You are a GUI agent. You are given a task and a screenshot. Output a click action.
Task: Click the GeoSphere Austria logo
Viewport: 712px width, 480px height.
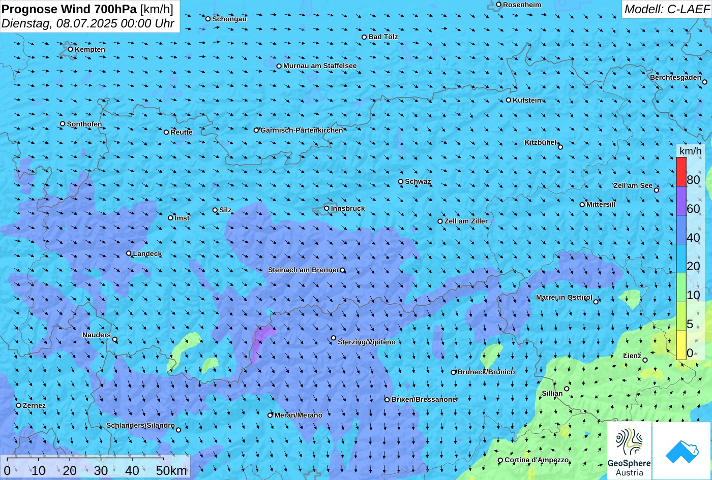pyautogui.click(x=629, y=451)
